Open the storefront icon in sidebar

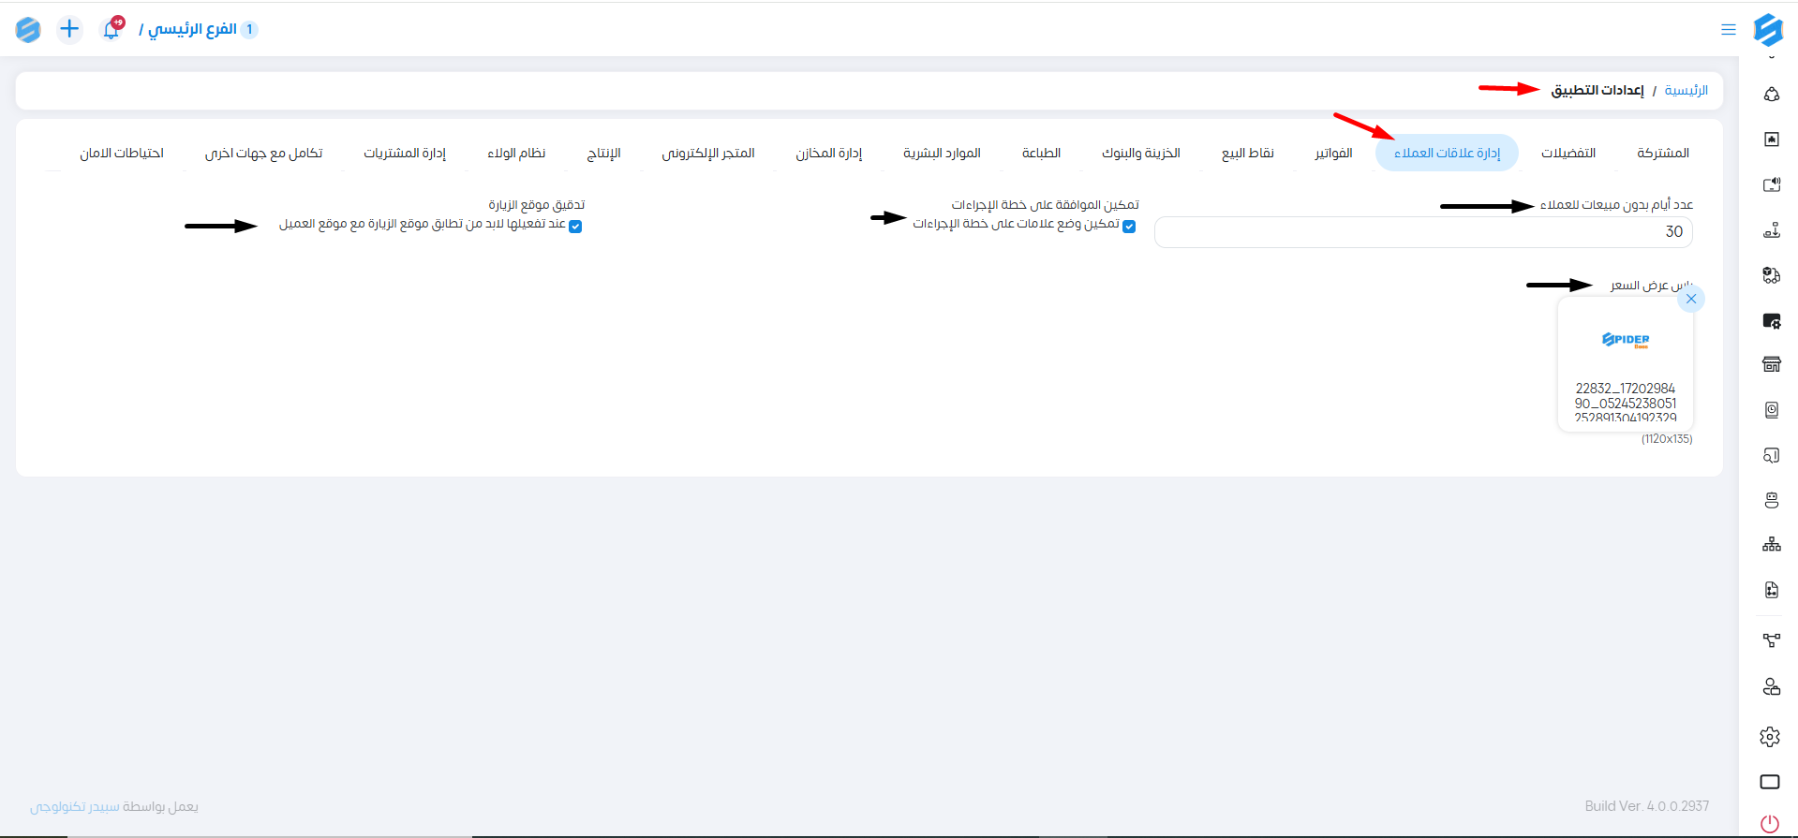pos(1771,364)
